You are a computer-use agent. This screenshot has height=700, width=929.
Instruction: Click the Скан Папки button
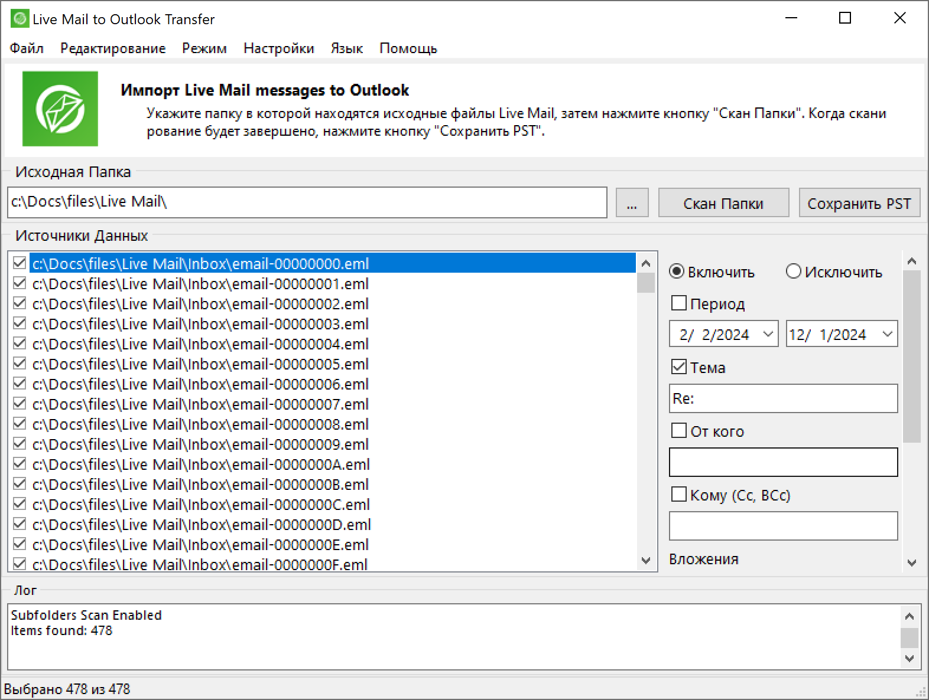coord(723,203)
